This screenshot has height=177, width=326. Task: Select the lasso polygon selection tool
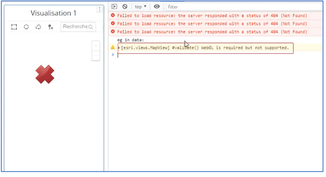(x=38, y=27)
